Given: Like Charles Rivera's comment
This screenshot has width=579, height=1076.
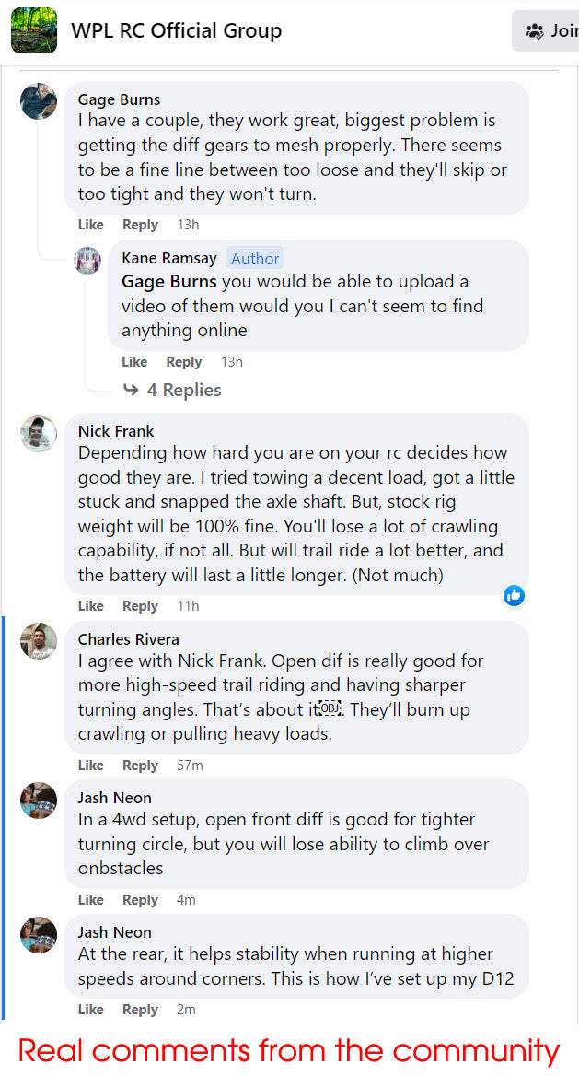Looking at the screenshot, I should tap(90, 766).
